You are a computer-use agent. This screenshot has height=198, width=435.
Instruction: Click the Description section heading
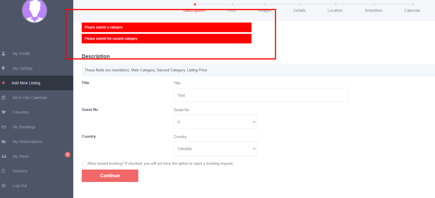click(96, 56)
